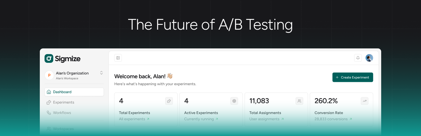This screenshot has height=136, width=421.
Task: Open the User assignments link
Action: [266, 119]
